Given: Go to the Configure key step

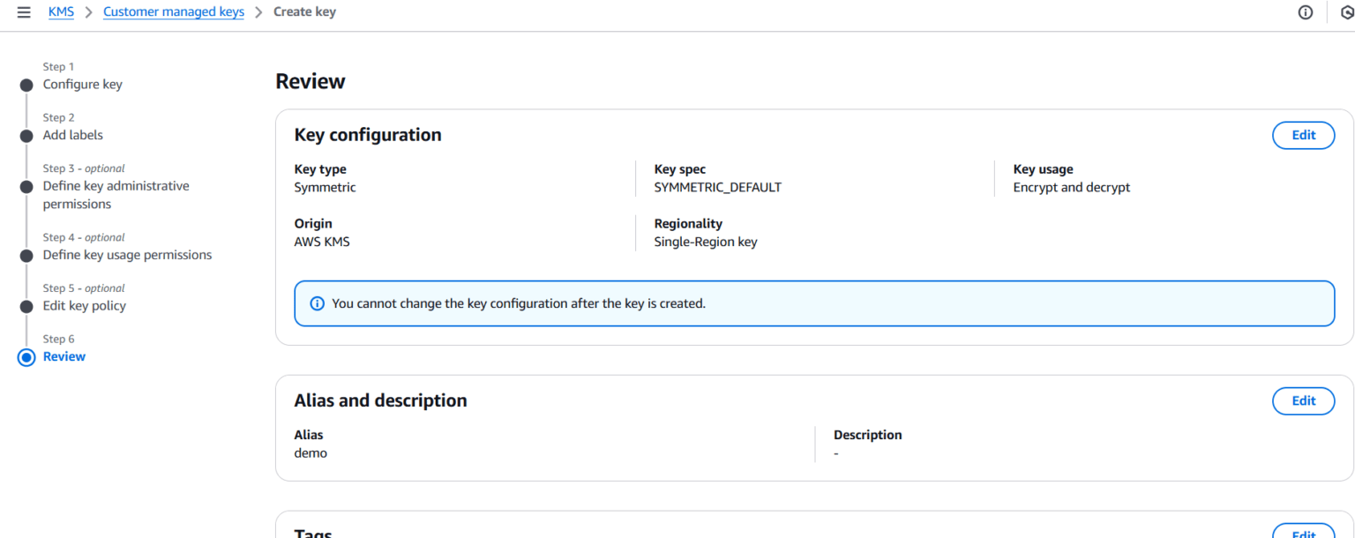Looking at the screenshot, I should [x=82, y=84].
